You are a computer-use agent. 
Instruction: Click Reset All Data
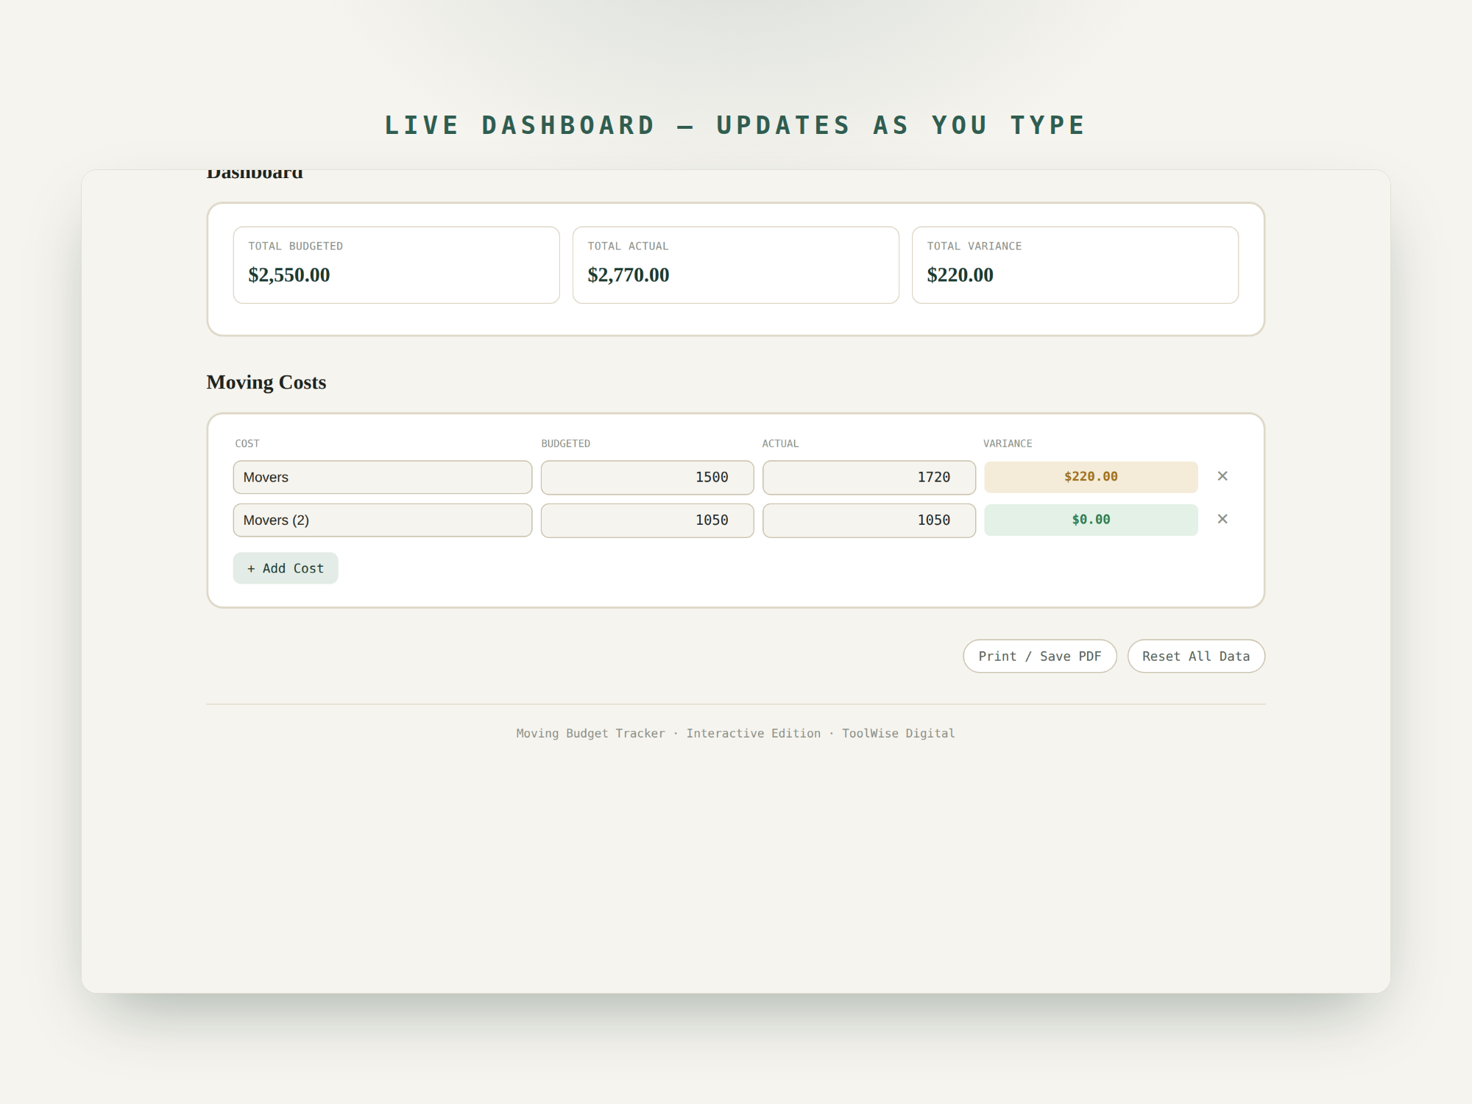coord(1196,656)
